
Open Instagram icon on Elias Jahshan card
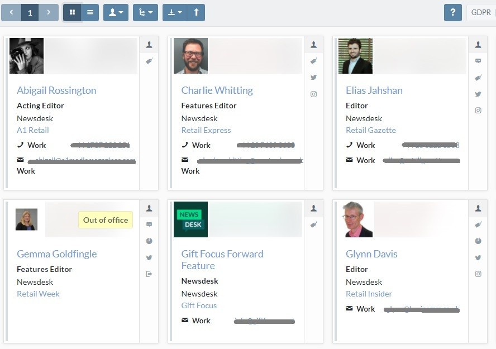tap(478, 111)
